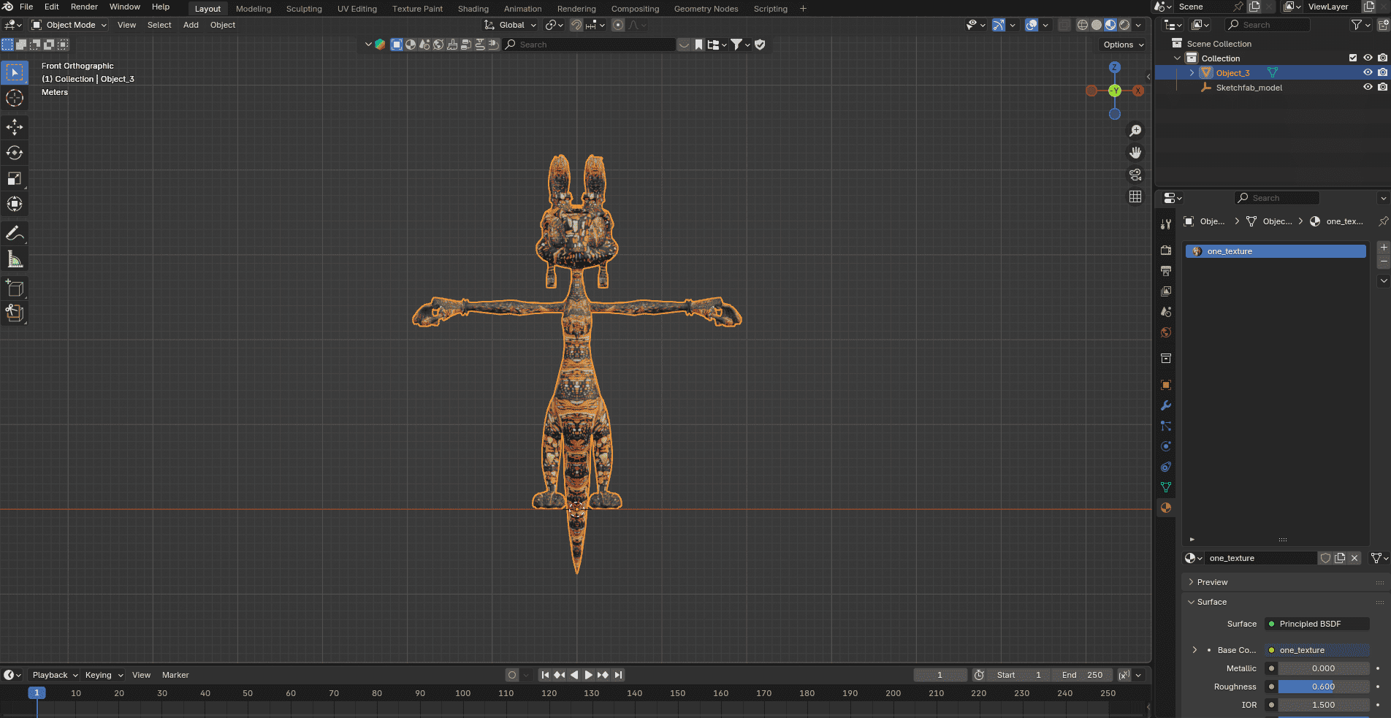Click the viewport pan hand icon
The image size is (1391, 718).
(x=1135, y=153)
